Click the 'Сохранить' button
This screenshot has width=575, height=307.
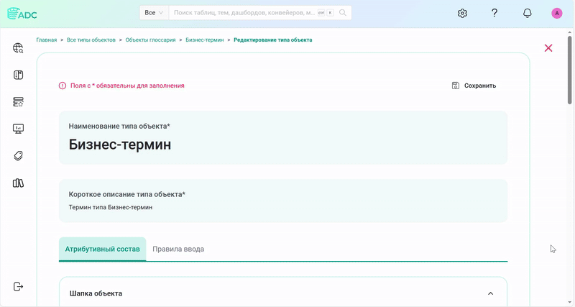tap(474, 86)
